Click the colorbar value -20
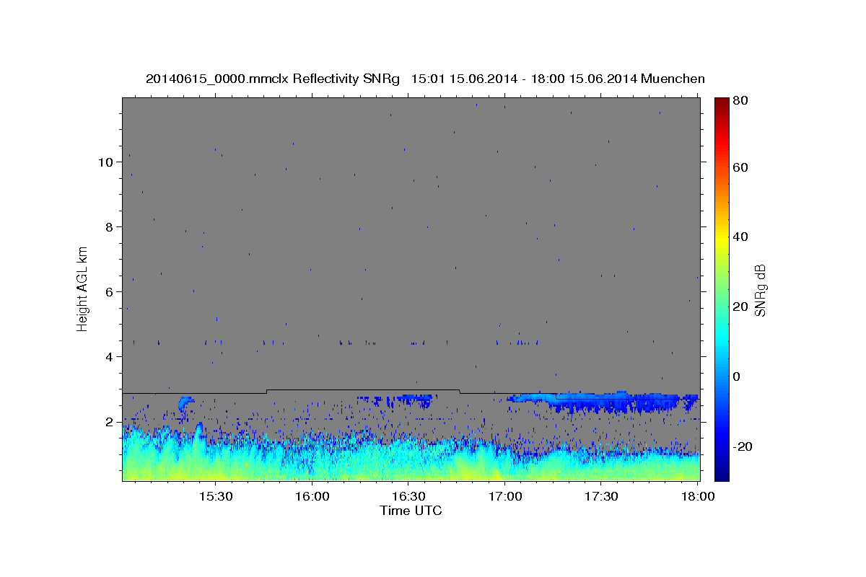 pyautogui.click(x=743, y=446)
